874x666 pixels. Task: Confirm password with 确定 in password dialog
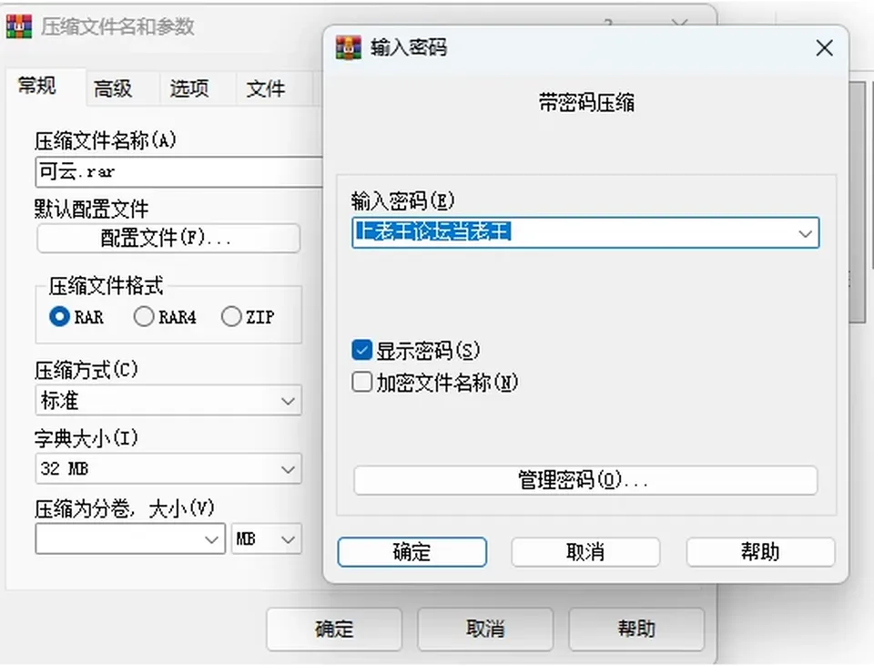point(412,552)
